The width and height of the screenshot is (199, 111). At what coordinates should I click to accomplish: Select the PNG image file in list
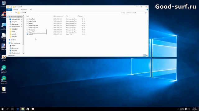(x=31, y=34)
